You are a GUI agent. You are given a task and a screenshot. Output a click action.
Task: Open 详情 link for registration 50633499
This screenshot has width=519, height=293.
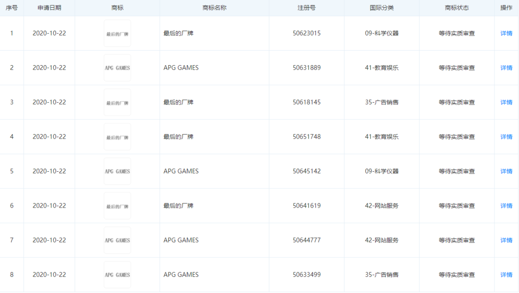point(506,275)
